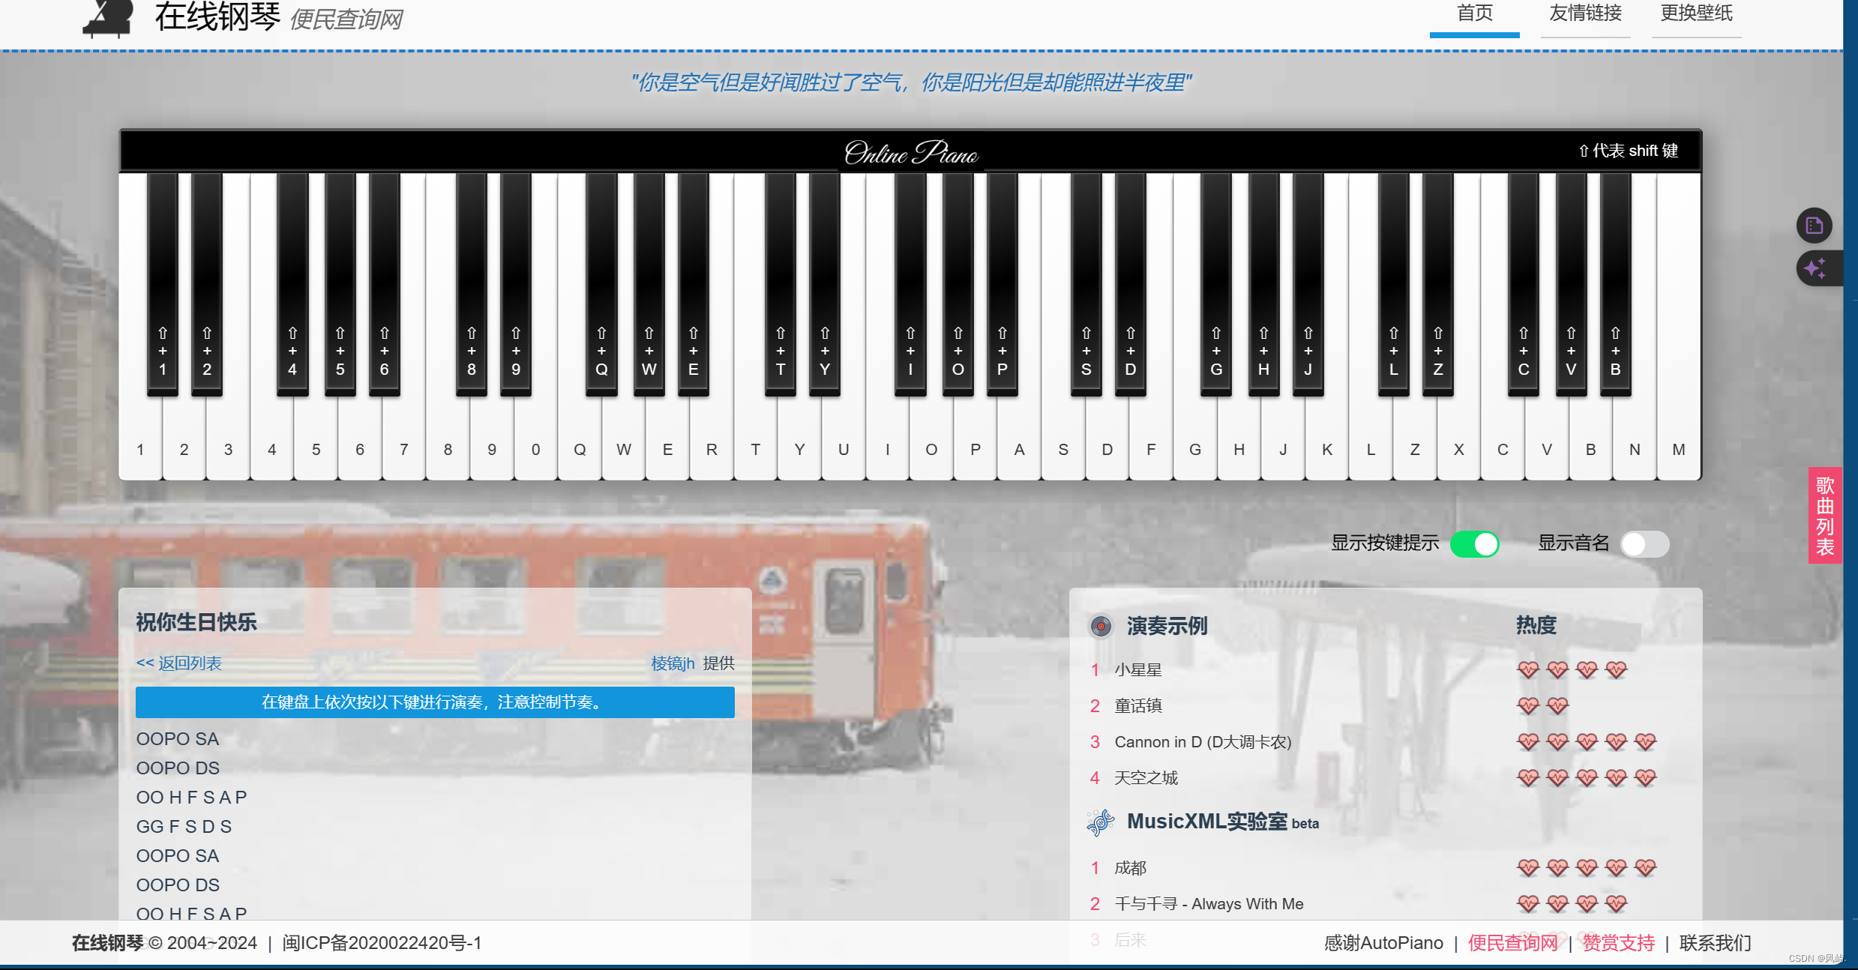Image resolution: width=1858 pixels, height=970 pixels.
Task: Click the purple sparkle AI icon
Action: tap(1814, 268)
